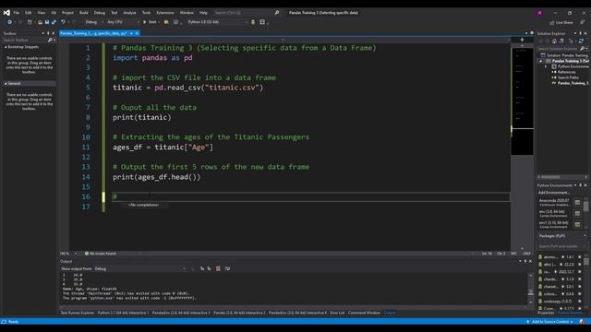Open the View menu
Image resolution: width=591 pixels, height=332 pixels.
pos(41,12)
